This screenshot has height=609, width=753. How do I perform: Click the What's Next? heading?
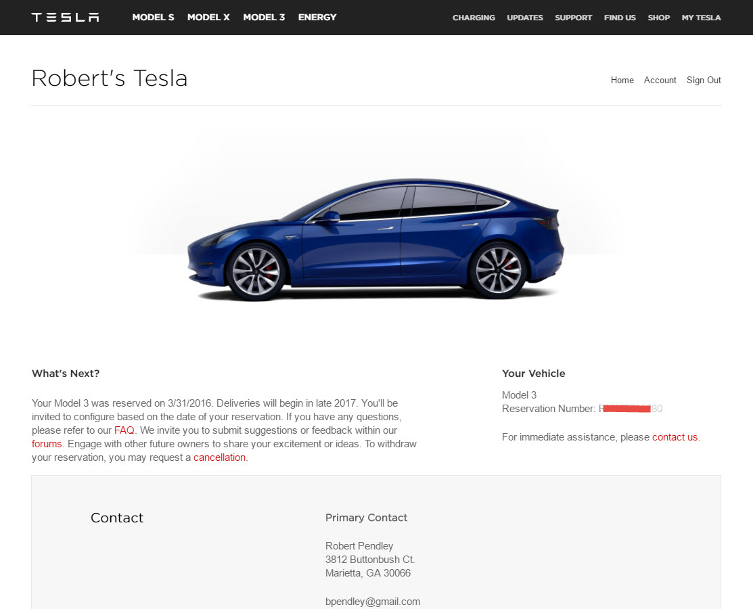[66, 373]
